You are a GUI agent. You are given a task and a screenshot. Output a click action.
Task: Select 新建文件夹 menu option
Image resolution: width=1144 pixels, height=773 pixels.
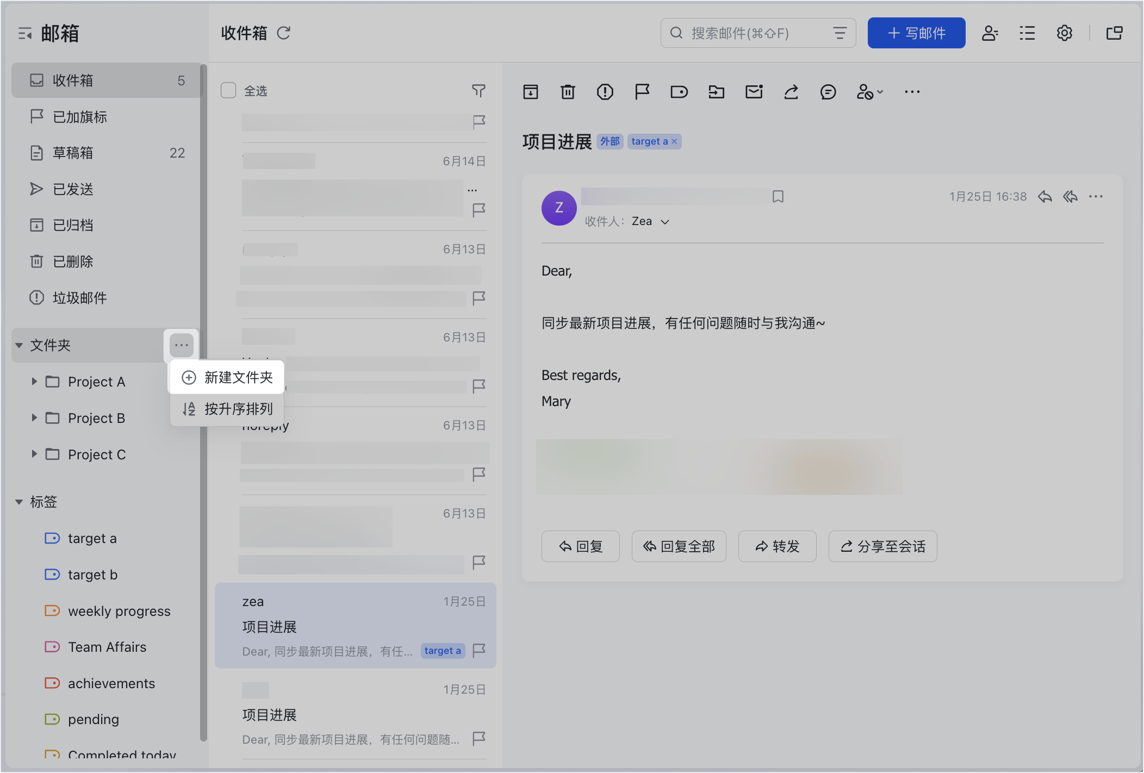[x=227, y=377]
